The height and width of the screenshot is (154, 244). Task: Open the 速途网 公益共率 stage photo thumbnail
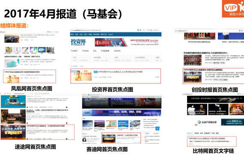click(x=13, y=132)
